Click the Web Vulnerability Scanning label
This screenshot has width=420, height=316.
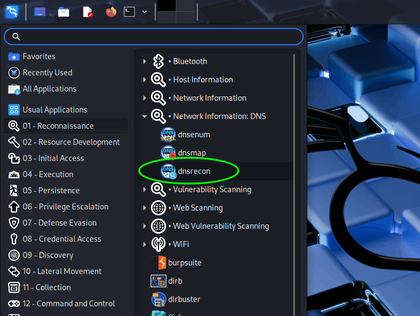[221, 226]
